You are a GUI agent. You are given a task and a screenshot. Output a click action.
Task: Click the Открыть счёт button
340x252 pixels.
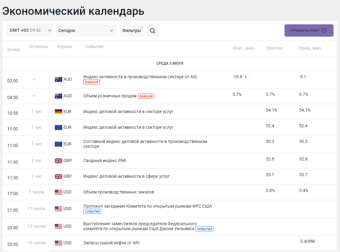coord(309,30)
